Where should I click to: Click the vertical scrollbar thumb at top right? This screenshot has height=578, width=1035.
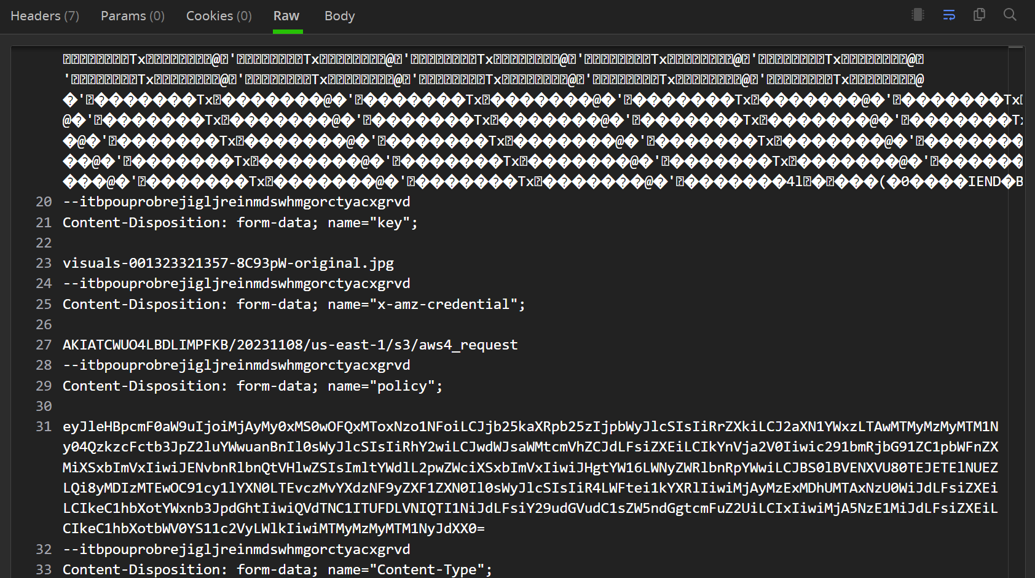coord(1015,47)
